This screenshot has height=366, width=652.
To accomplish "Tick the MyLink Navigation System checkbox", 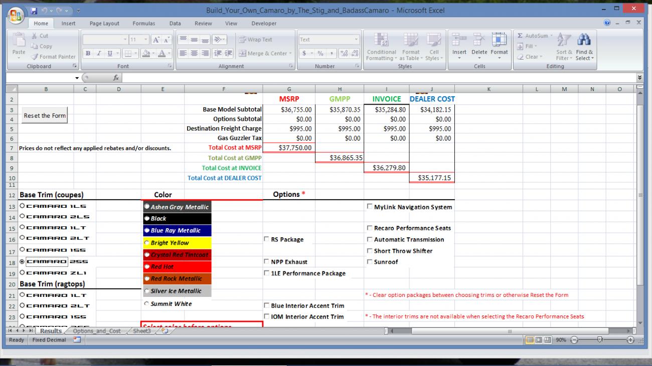I will tap(370, 207).
